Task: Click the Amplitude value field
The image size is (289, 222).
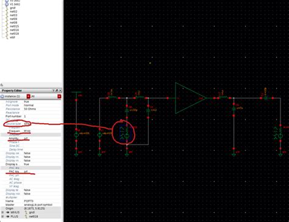Action: tap(41, 138)
